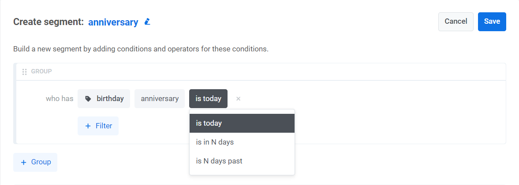Click the blue anniversary segment title

(x=113, y=22)
